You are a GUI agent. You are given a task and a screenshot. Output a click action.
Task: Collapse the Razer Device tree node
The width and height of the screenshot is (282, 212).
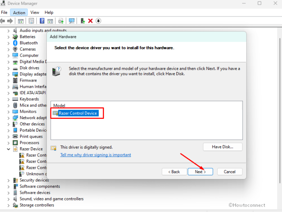8,149
